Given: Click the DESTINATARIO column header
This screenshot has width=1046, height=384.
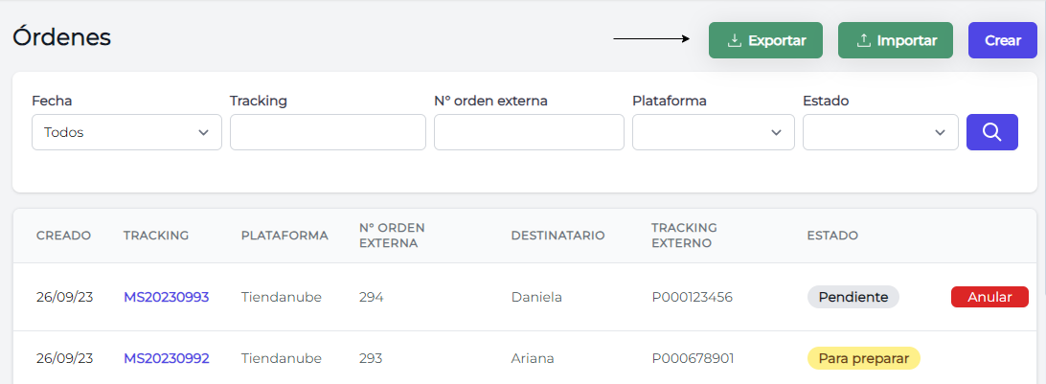Looking at the screenshot, I should (557, 236).
